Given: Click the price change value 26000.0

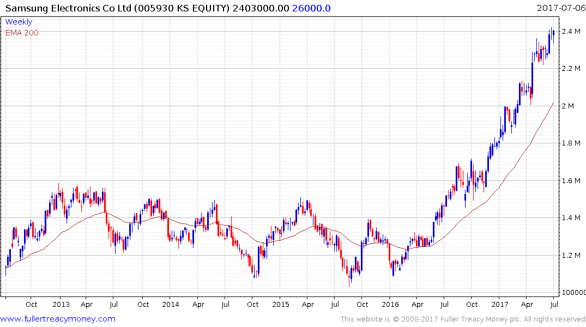Looking at the screenshot, I should 311,8.
